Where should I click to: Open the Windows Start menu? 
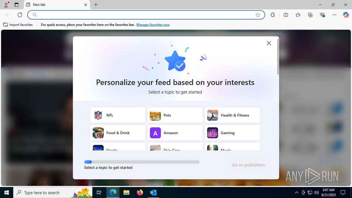click(7, 193)
